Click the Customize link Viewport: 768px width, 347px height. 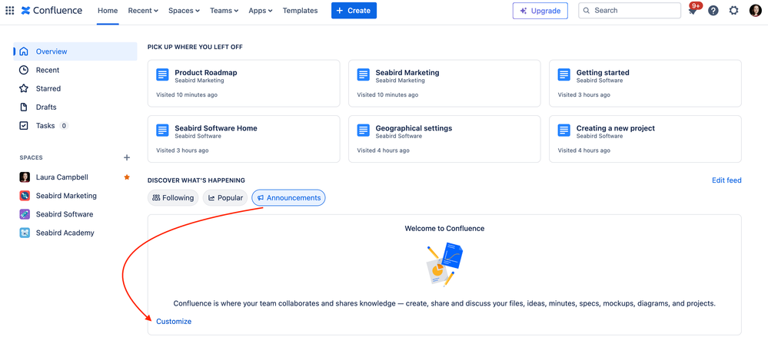174,322
